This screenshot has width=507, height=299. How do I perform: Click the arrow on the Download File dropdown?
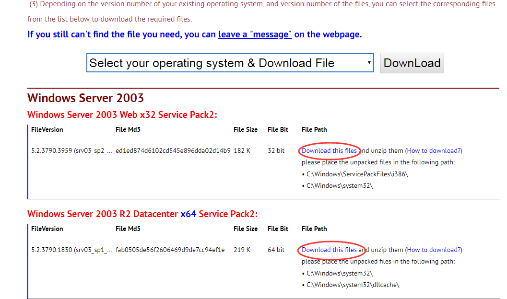point(368,63)
